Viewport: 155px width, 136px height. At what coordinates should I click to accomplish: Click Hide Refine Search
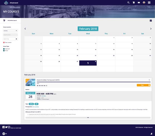click(x=12, y=20)
